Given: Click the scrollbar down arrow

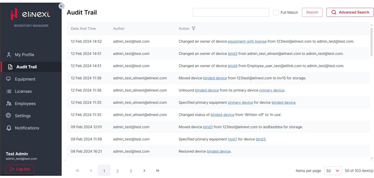Looking at the screenshot, I should click(x=371, y=158).
